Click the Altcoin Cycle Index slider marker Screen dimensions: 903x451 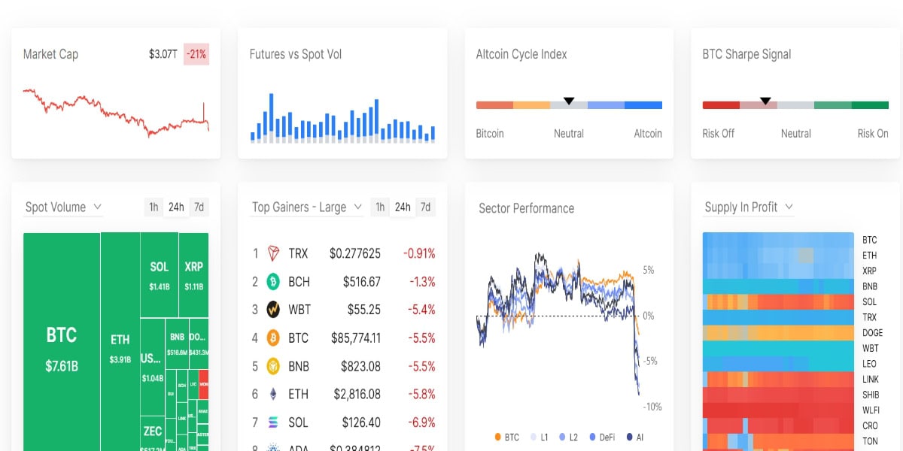click(x=569, y=101)
